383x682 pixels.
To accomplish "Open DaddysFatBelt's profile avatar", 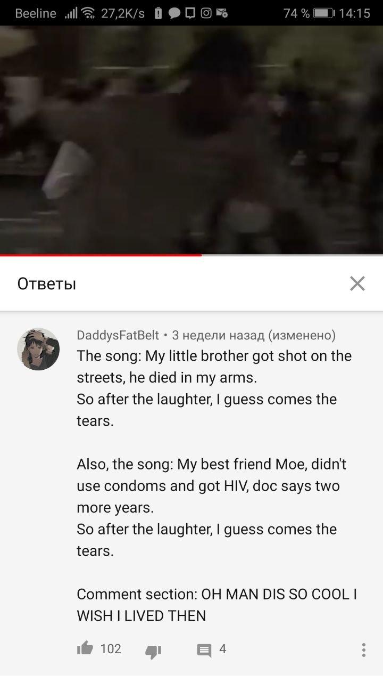I will (x=38, y=349).
